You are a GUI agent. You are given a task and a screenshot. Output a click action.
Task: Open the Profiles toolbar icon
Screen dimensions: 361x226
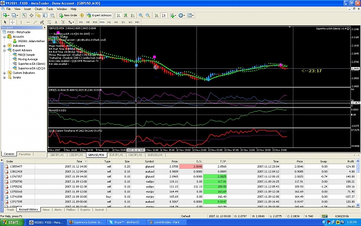click(x=15, y=16)
